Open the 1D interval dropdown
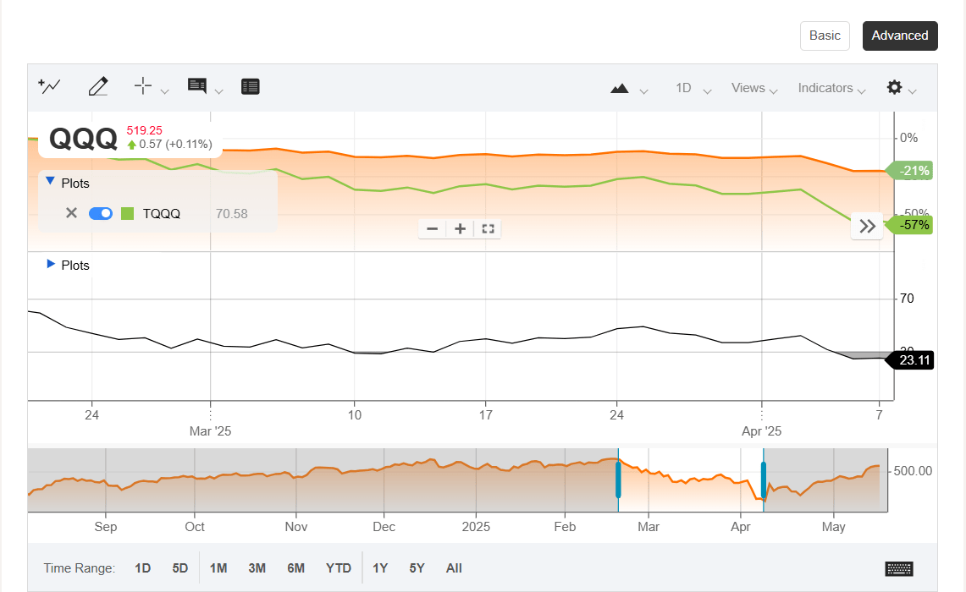This screenshot has height=592, width=966. (693, 88)
